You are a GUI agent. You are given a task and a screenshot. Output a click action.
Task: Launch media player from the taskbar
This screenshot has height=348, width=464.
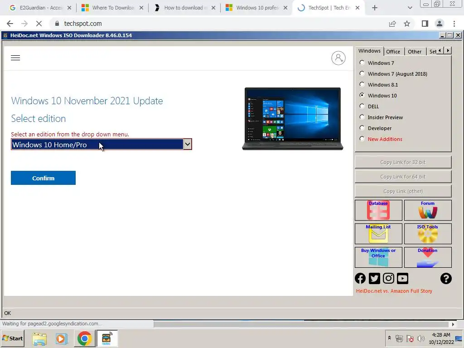pyautogui.click(x=62, y=338)
